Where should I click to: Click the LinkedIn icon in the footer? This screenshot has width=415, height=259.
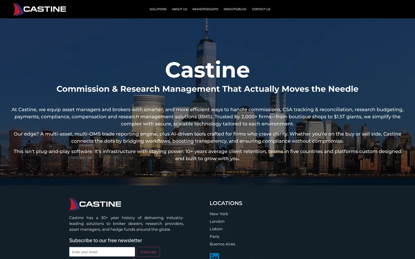214,256
